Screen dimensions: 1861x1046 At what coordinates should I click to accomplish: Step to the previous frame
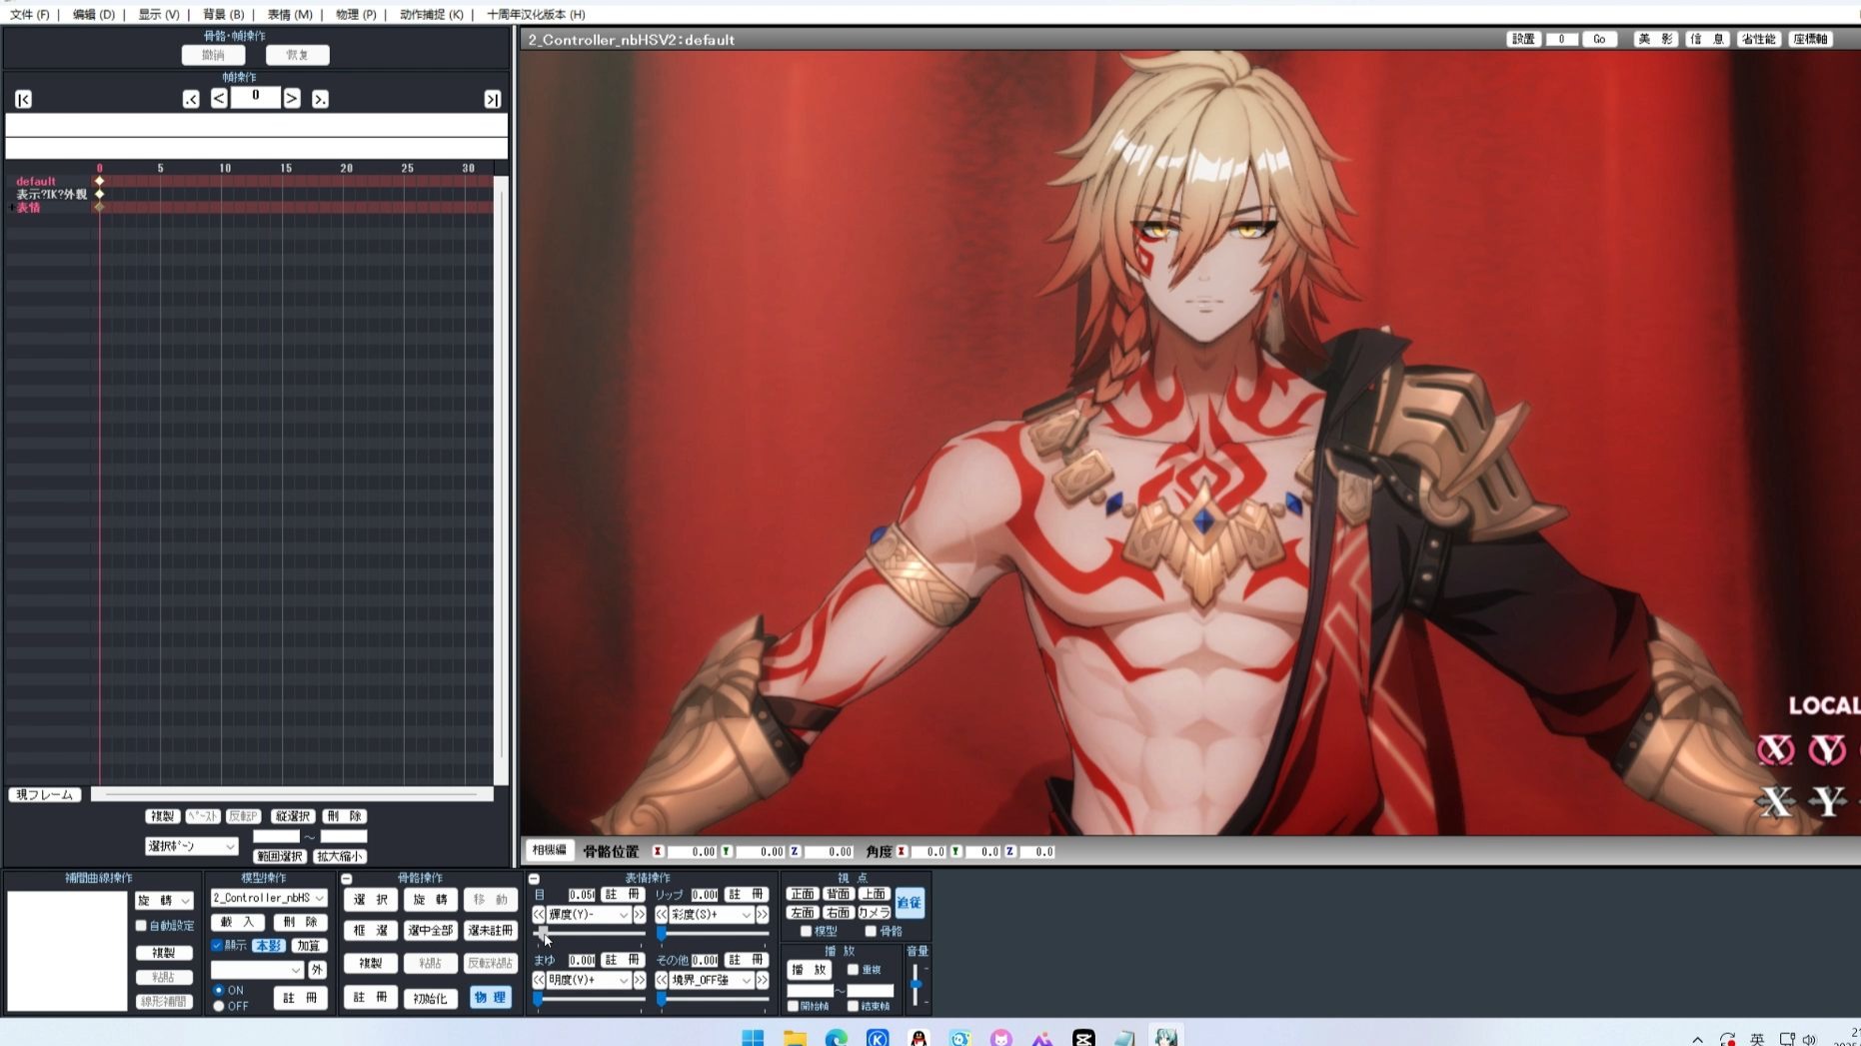219,98
